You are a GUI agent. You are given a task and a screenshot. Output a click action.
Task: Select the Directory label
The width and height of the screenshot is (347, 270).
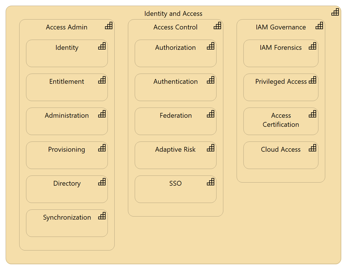click(67, 183)
